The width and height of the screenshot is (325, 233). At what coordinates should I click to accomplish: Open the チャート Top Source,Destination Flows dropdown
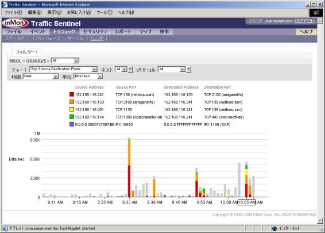pos(63,69)
